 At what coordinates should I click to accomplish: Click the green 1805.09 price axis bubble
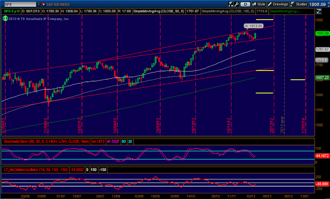pos(322,33)
